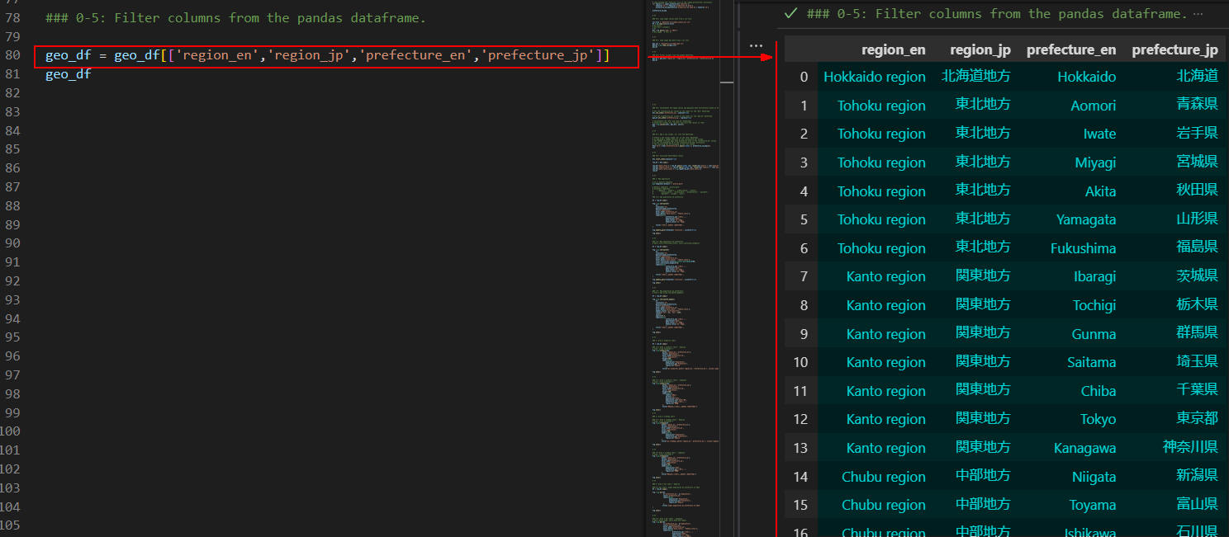Viewport: 1229px width, 537px height.
Task: Click row index 7 of the dataframe
Action: click(x=804, y=276)
